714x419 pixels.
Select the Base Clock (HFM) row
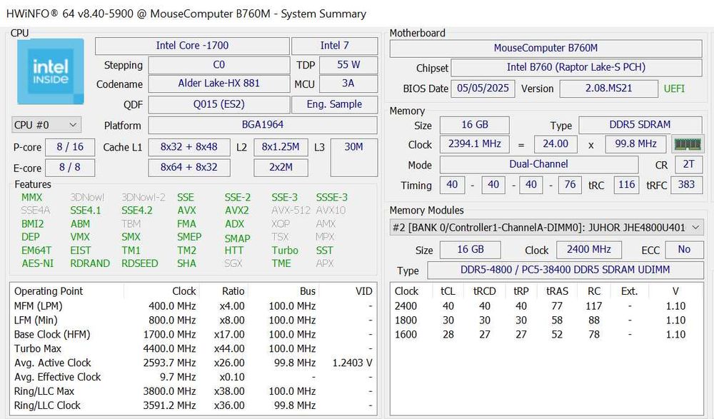[193, 334]
